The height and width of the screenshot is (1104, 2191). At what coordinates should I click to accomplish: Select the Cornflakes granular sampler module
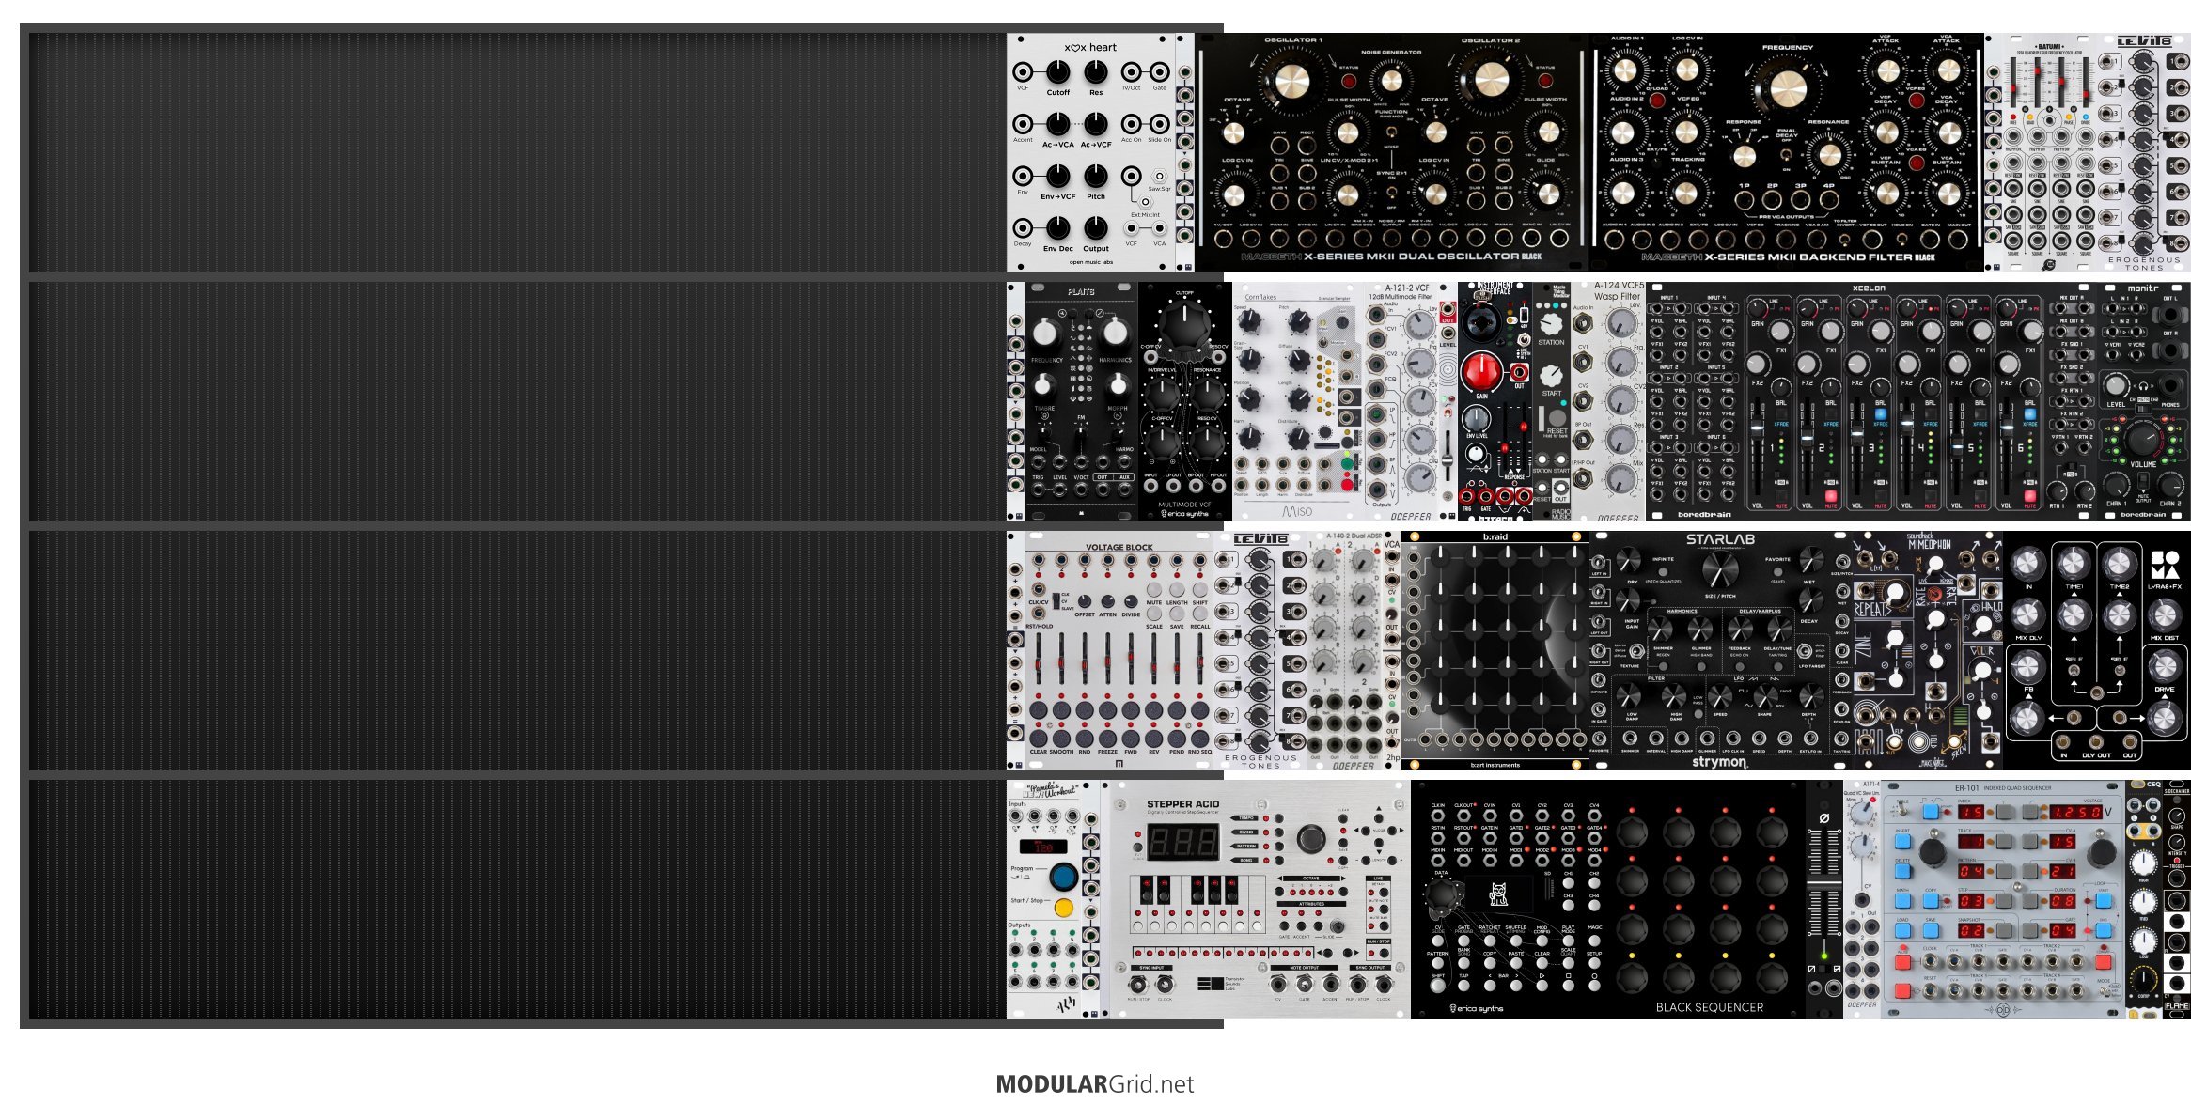tap(1298, 402)
